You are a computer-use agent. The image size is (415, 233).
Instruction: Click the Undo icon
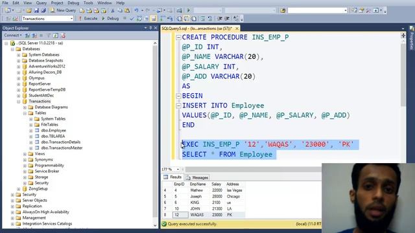137,10
